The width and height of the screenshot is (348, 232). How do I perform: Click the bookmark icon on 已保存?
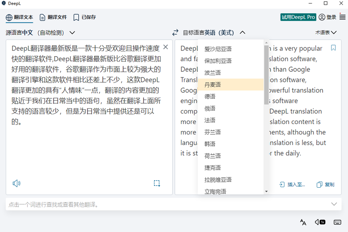coord(76,17)
